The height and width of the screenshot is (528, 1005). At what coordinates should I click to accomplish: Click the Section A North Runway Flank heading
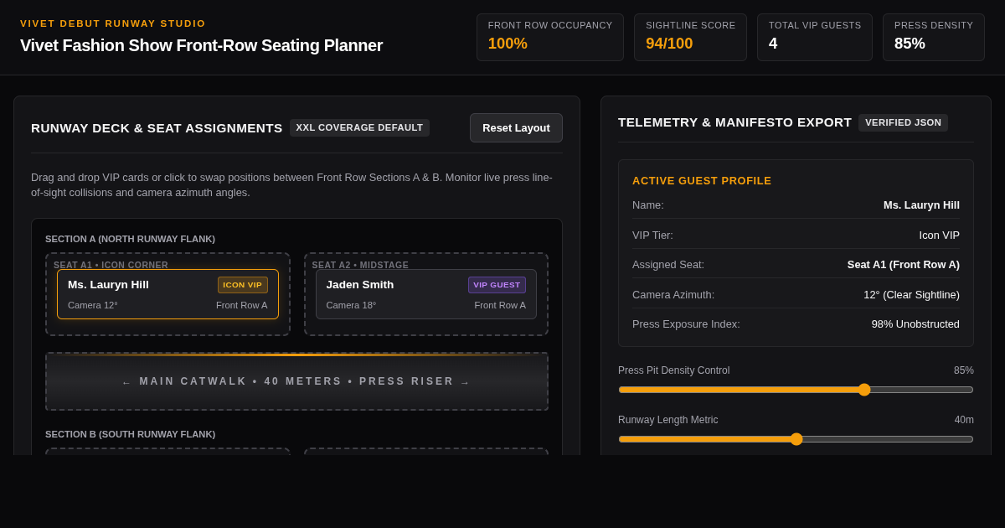click(x=130, y=239)
